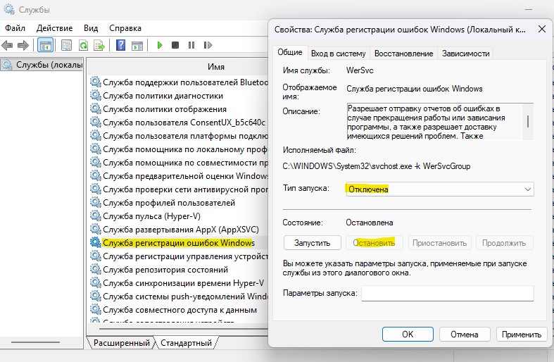Click the green Start service toolbar icon

(x=160, y=45)
